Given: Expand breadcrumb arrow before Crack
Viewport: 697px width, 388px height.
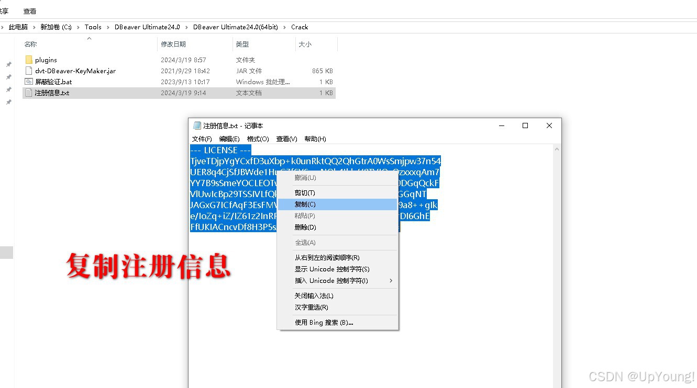Looking at the screenshot, I should [285, 27].
